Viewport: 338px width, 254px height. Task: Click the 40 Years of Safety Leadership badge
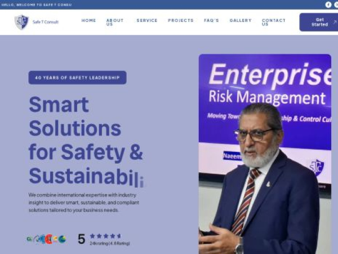pos(77,77)
